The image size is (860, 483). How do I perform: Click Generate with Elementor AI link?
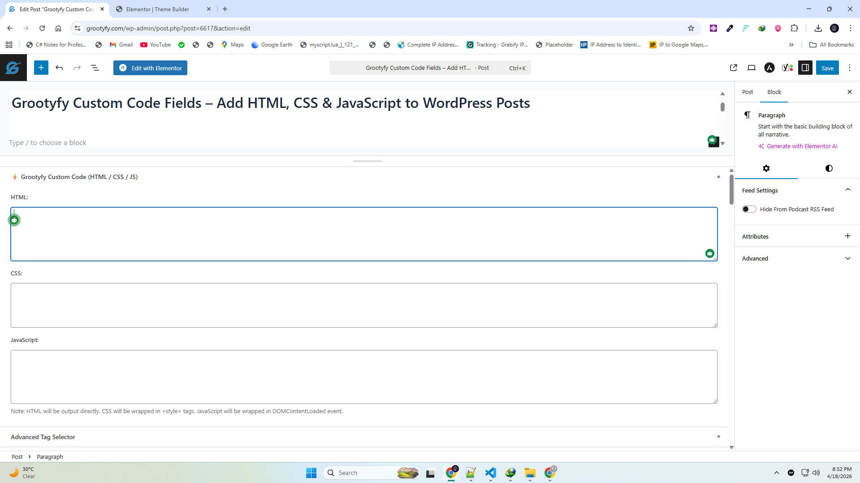pos(802,146)
